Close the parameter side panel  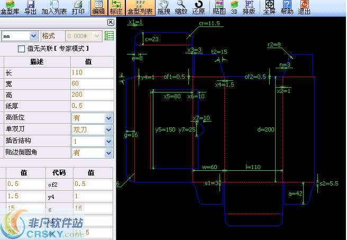click(x=111, y=22)
